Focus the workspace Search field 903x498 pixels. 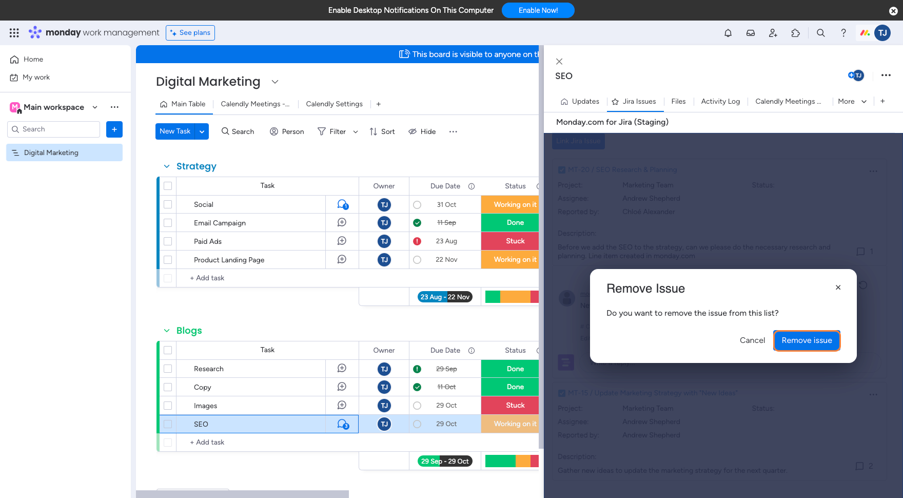(54, 129)
